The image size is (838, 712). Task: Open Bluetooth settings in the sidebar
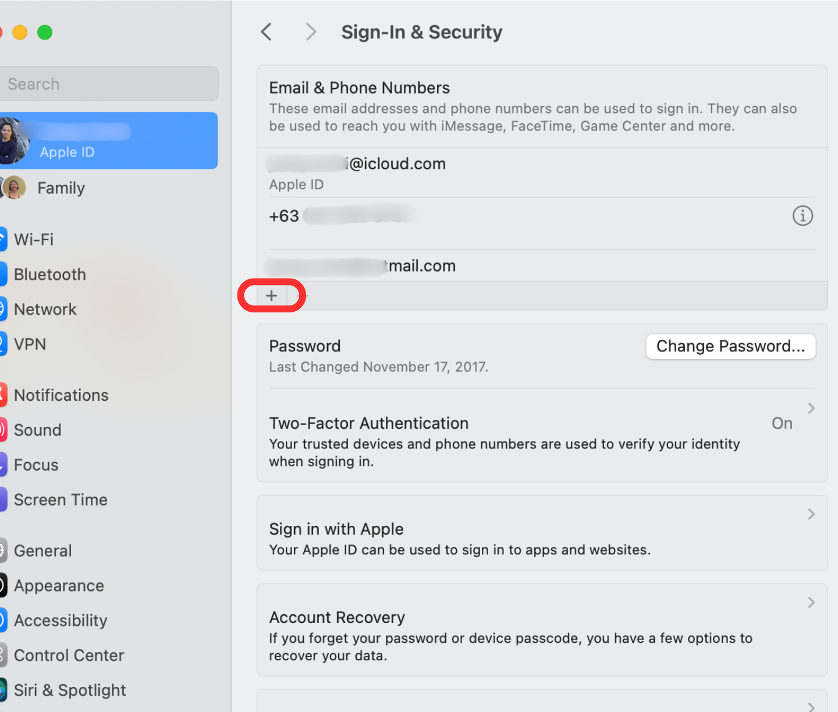49,275
